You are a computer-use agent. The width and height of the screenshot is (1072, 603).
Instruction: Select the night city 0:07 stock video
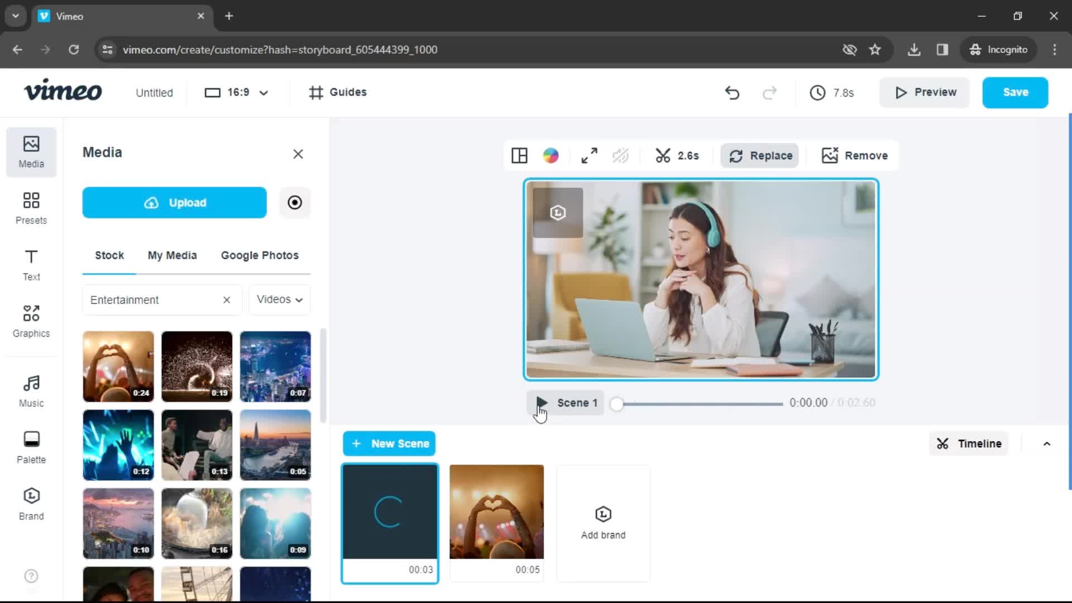pos(275,367)
